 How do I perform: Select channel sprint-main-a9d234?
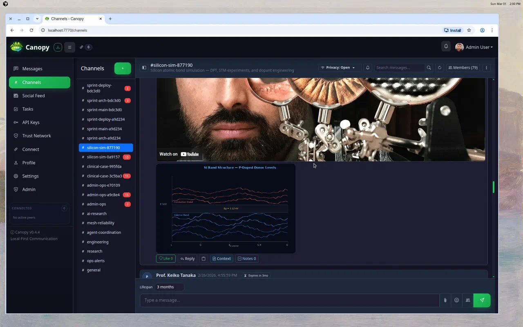(106, 129)
